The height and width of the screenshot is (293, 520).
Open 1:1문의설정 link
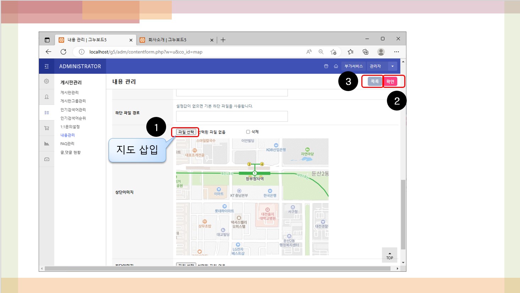[x=70, y=126]
